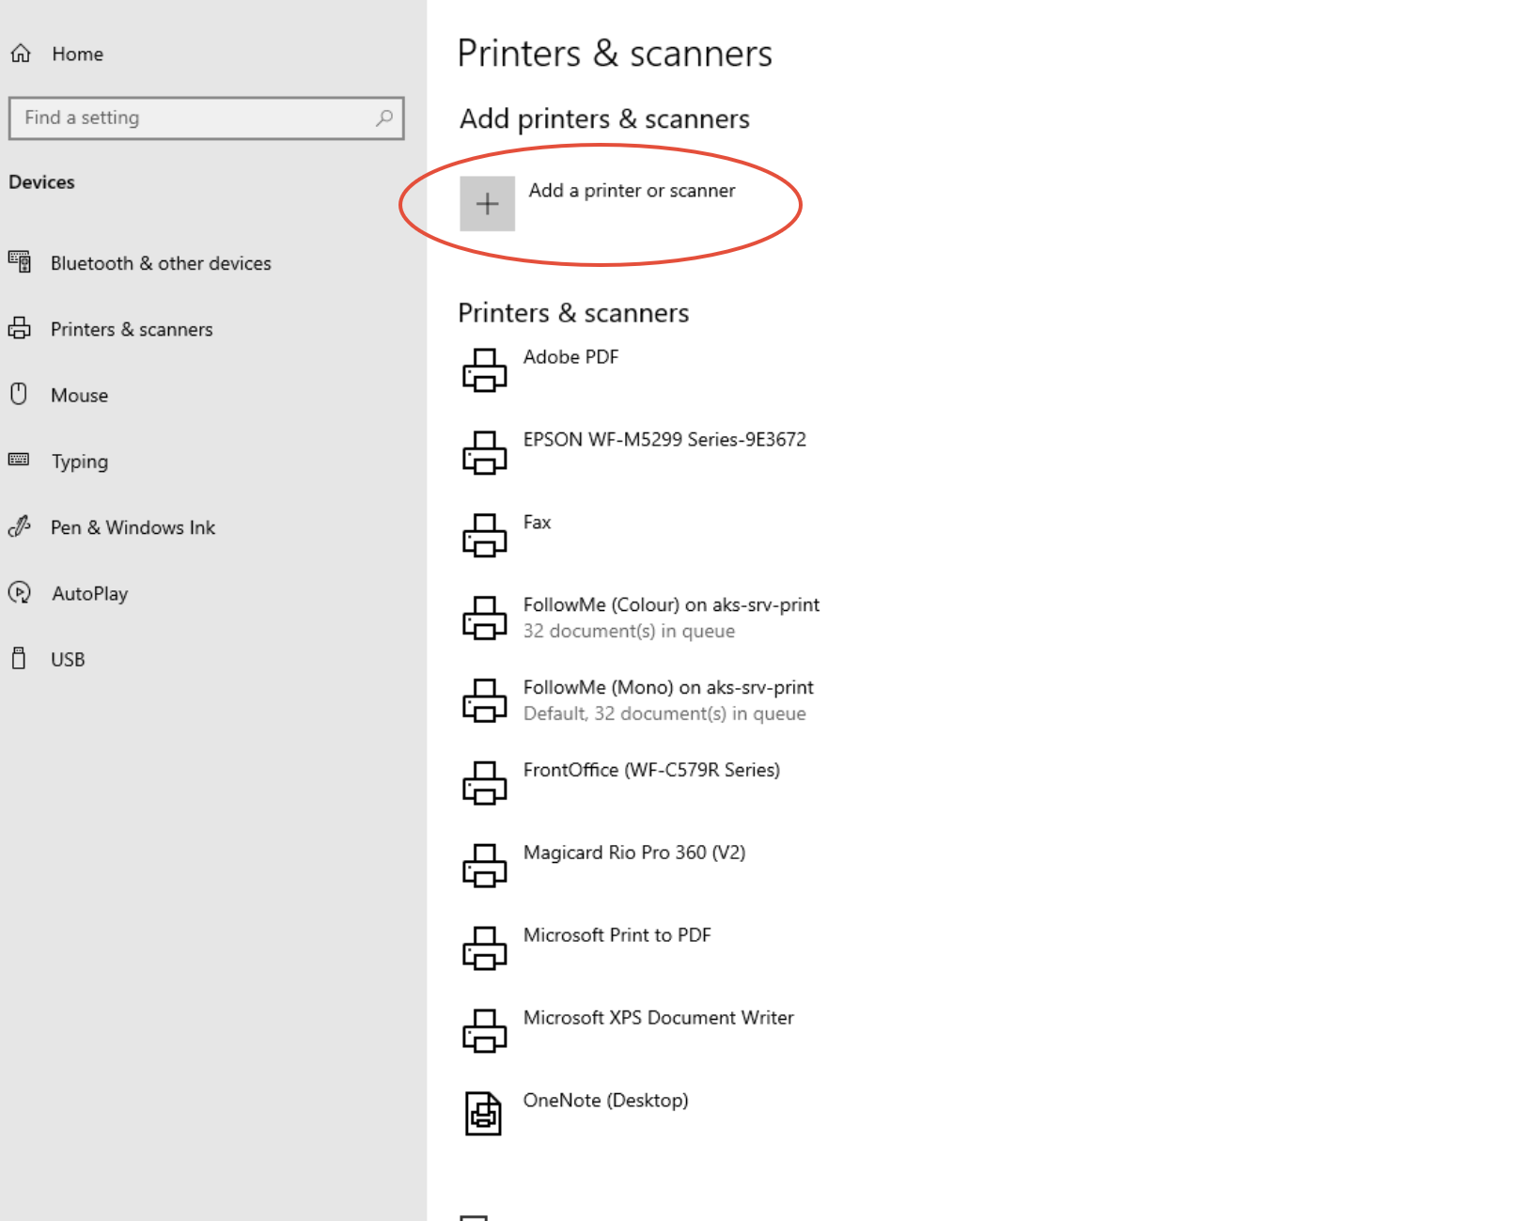Click the OneNote (Desktop) document icon

tap(484, 1114)
